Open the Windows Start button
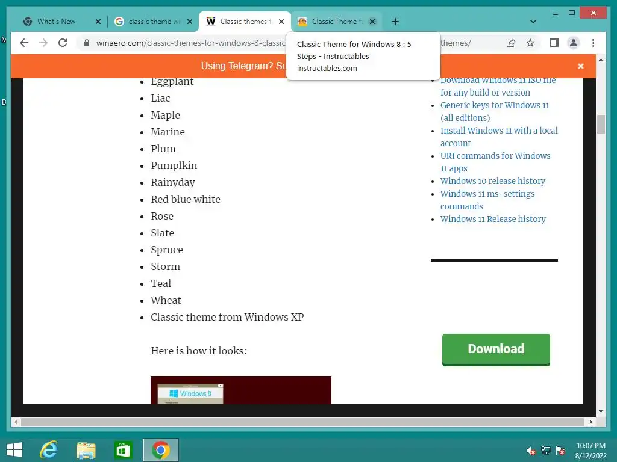This screenshot has height=462, width=617. (14, 450)
